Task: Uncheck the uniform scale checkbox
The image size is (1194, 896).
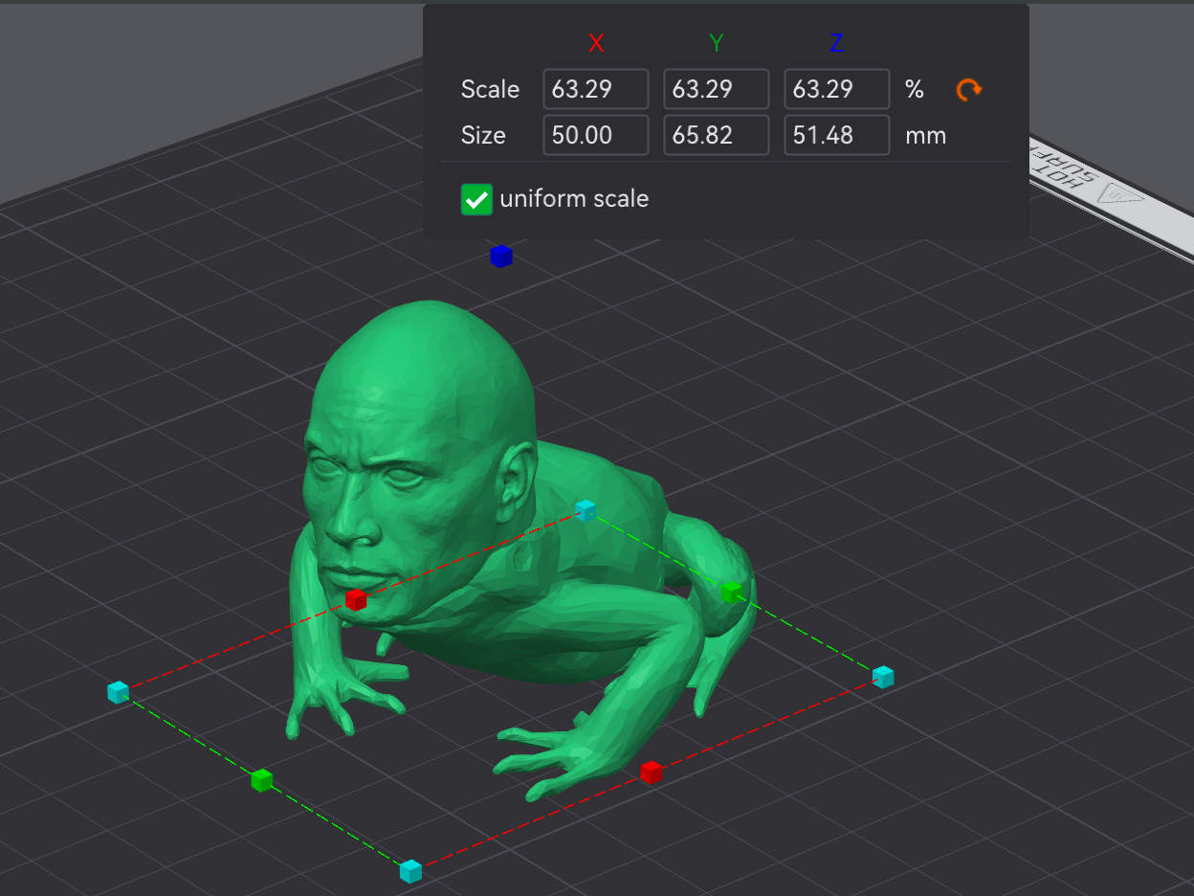Action: (476, 199)
